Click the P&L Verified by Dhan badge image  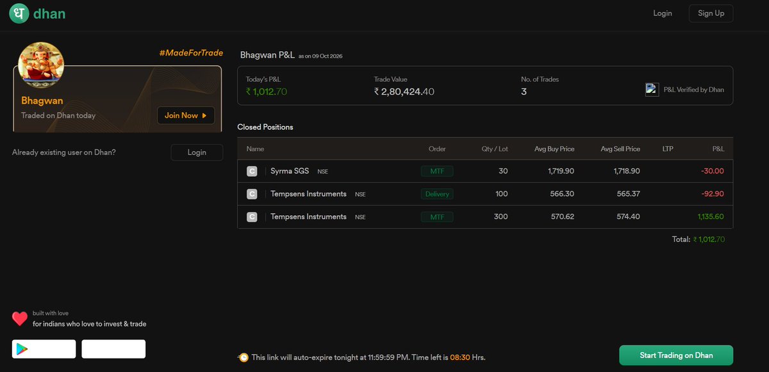652,90
